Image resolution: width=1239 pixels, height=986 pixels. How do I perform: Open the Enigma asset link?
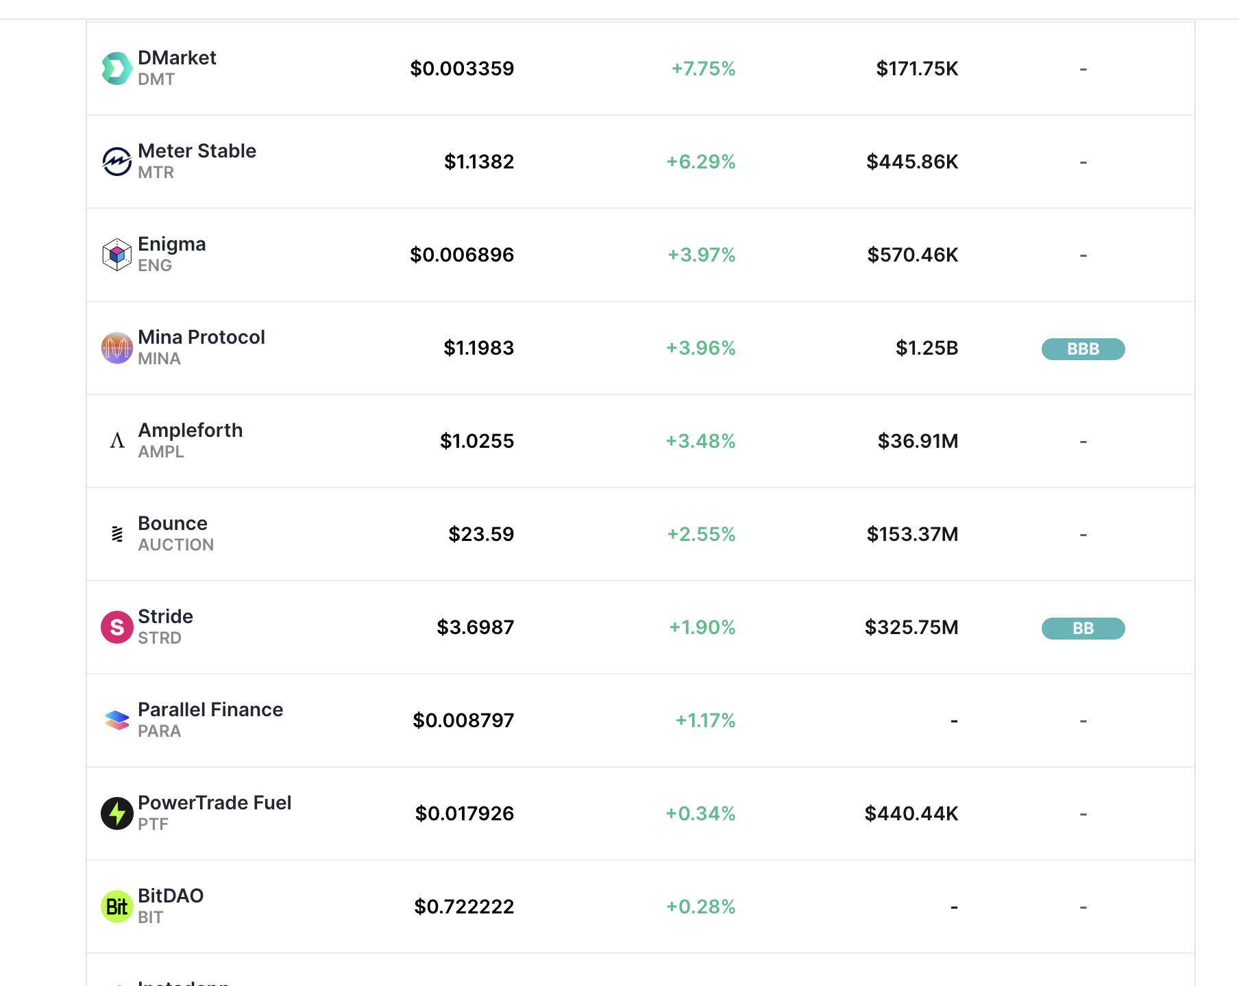[x=172, y=244]
